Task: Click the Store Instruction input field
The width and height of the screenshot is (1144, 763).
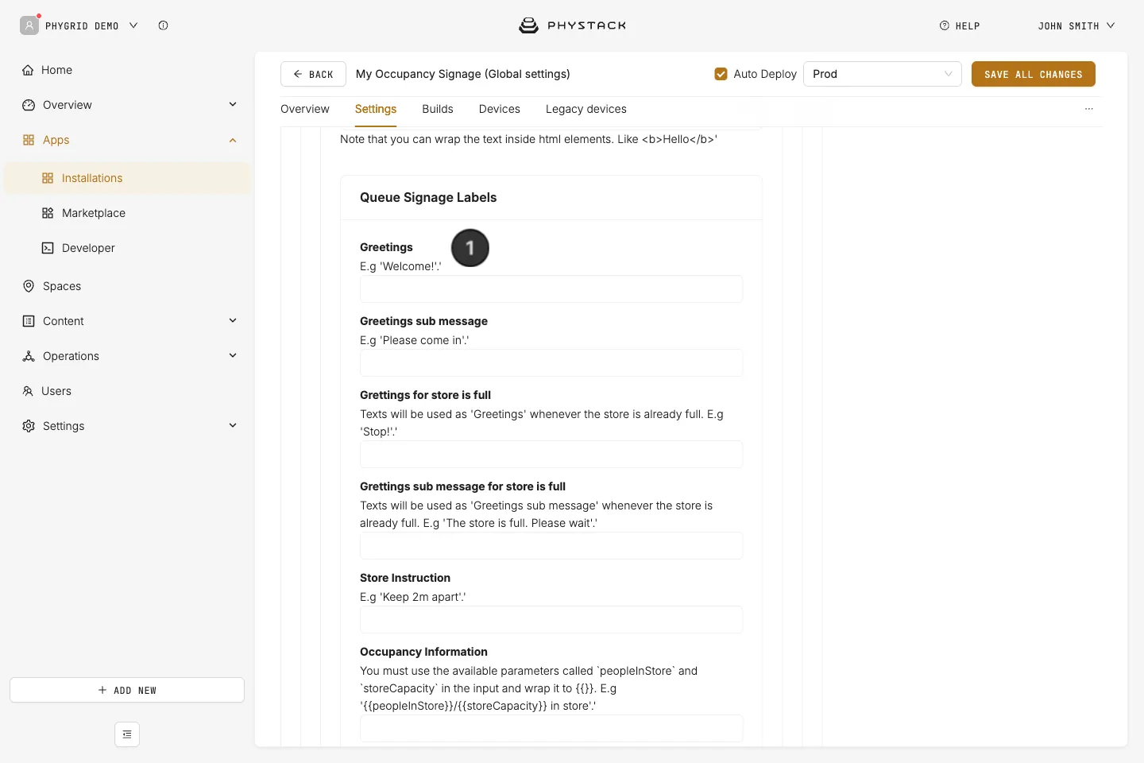Action: (551, 620)
